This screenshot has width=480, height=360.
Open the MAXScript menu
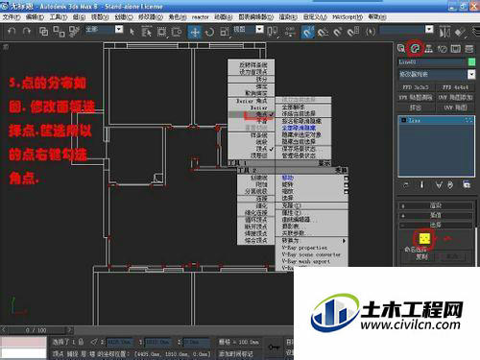pos(348,17)
